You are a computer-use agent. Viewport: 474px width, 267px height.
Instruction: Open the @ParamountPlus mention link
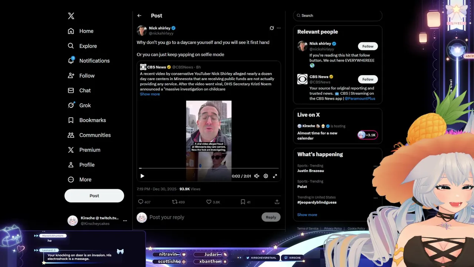tap(360, 99)
